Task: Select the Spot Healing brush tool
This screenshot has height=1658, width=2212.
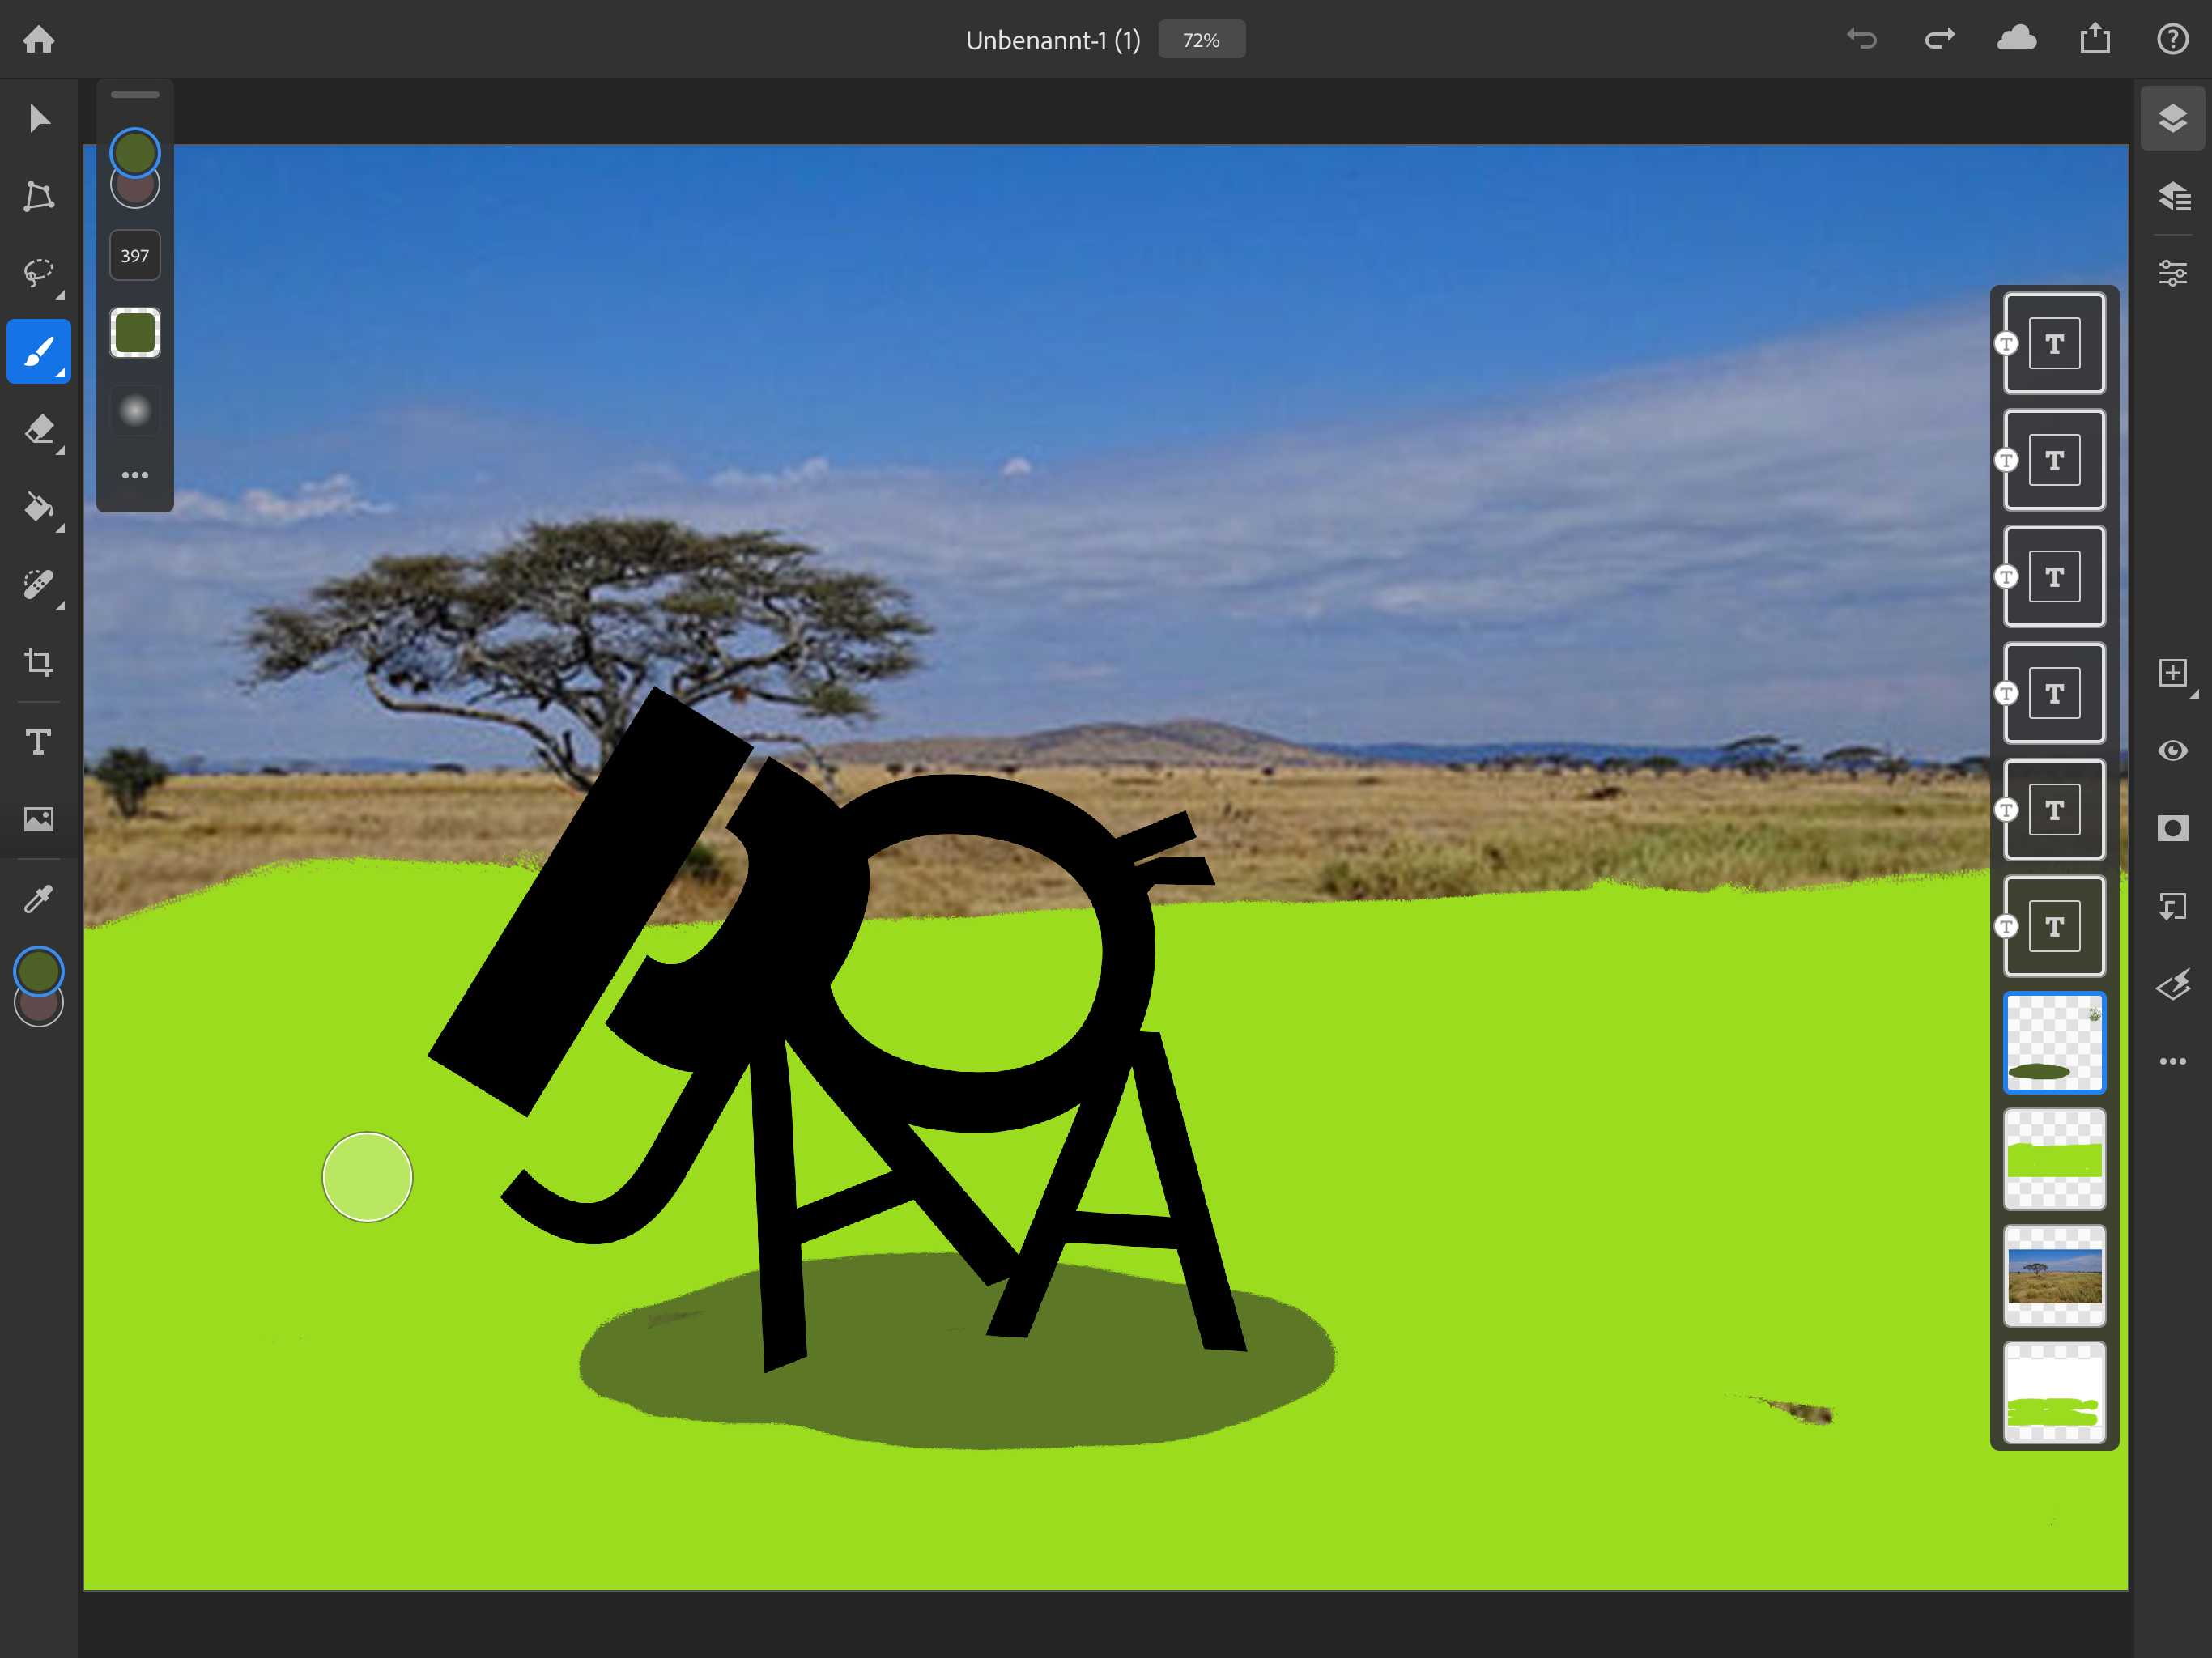Action: click(39, 584)
